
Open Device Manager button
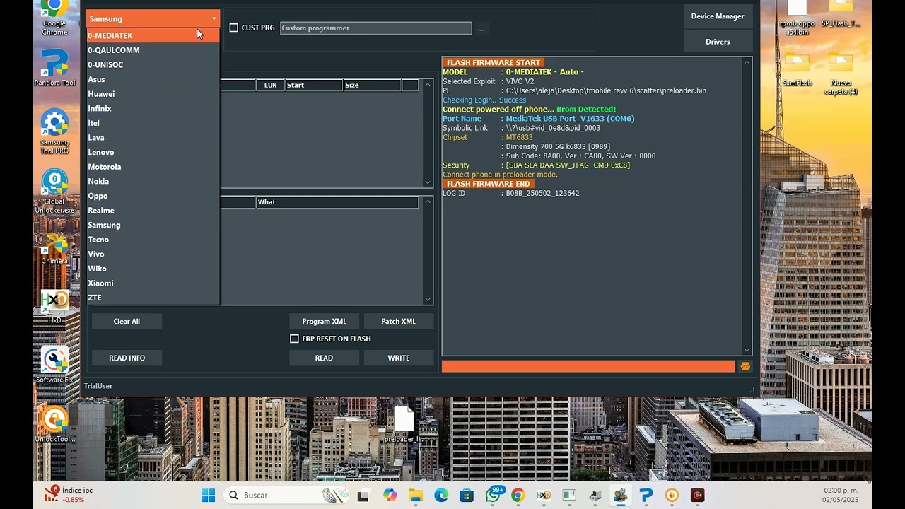[718, 16]
